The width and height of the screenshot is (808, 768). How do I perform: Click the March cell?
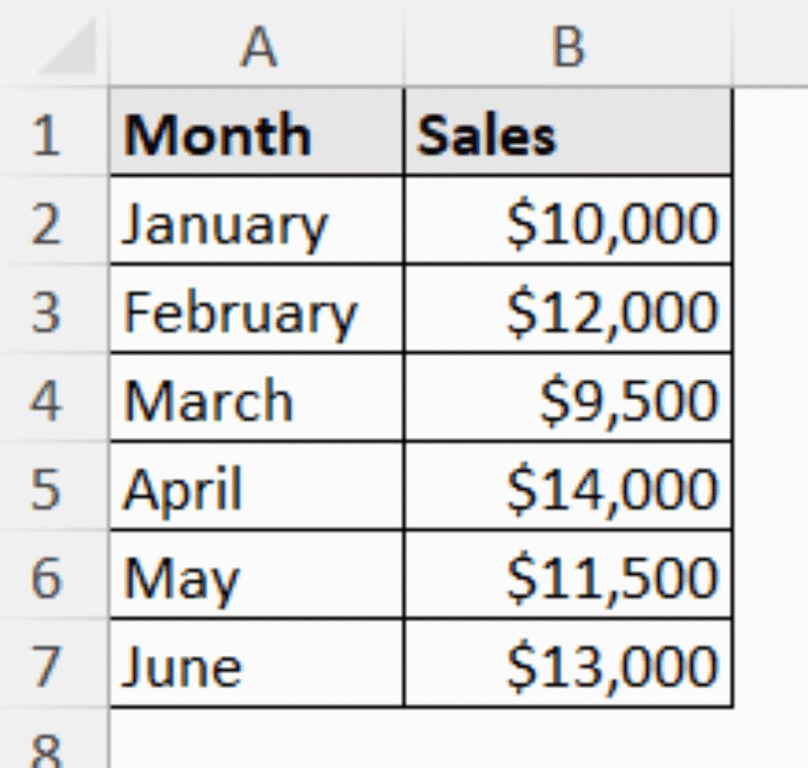(257, 399)
